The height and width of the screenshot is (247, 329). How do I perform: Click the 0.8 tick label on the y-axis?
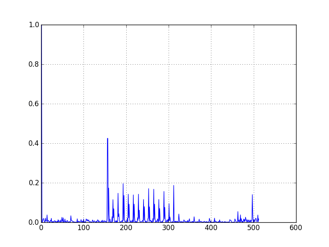point(34,64)
